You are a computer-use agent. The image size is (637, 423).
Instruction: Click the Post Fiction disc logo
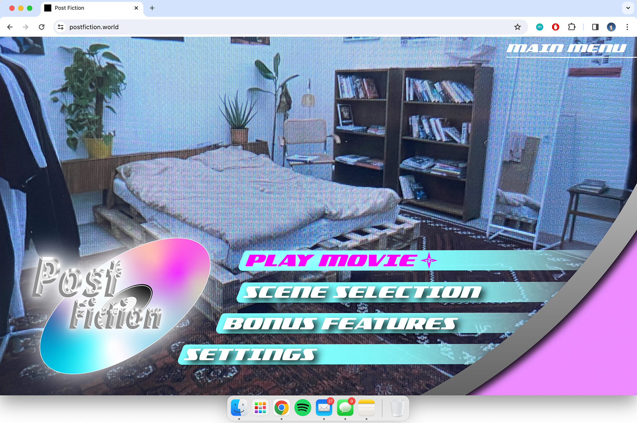[x=124, y=306]
